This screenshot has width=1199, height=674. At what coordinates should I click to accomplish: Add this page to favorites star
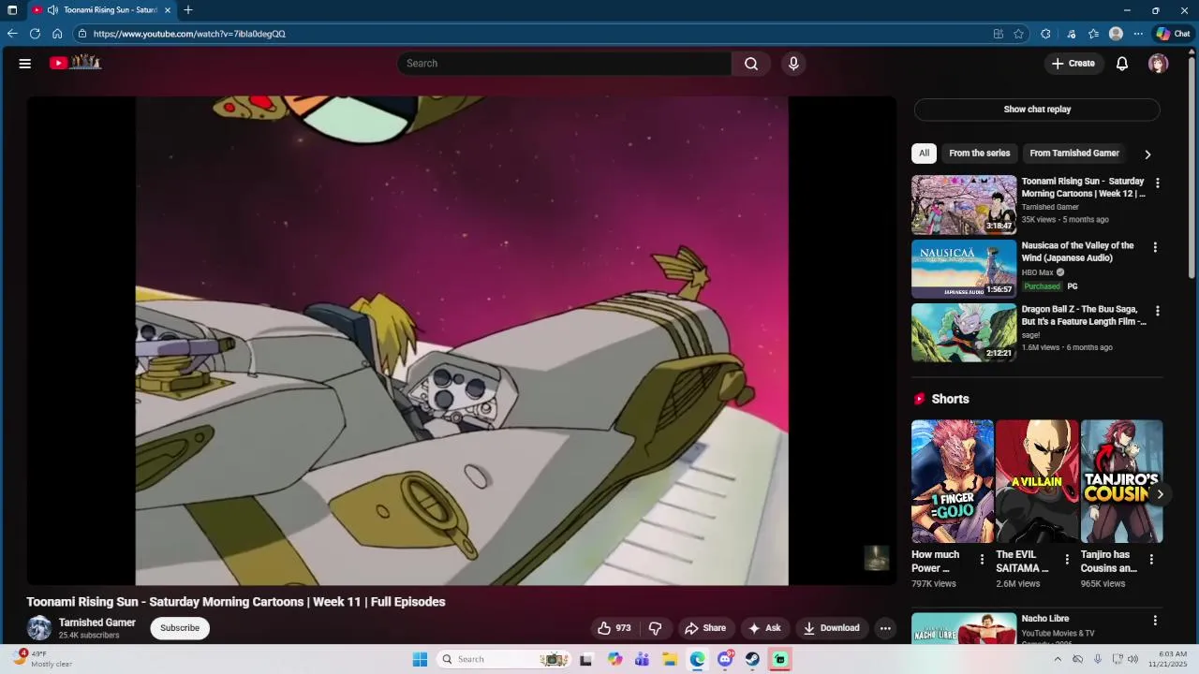[1019, 34]
